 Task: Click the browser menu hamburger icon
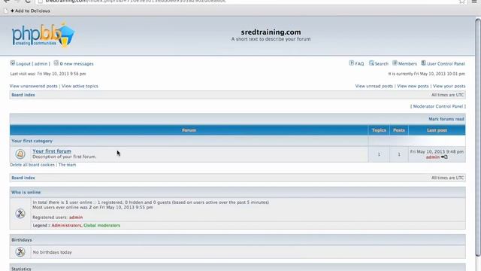click(x=474, y=2)
